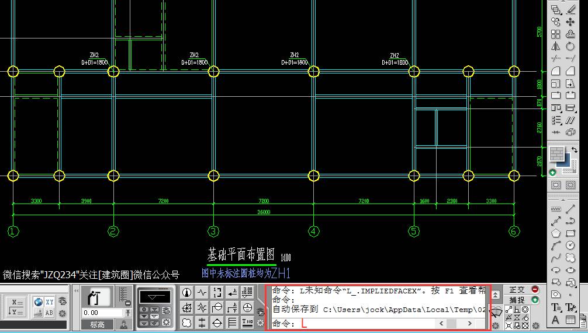Expand the list tool flyout
The height and width of the screenshot is (333, 588).
point(556,120)
